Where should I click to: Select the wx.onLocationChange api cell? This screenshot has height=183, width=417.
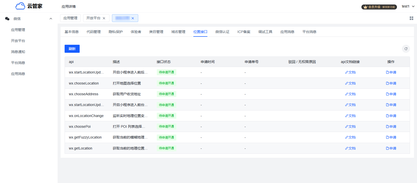point(86,116)
